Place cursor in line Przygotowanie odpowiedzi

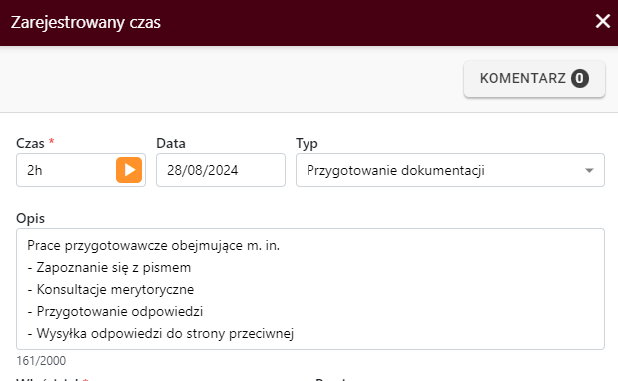click(x=115, y=312)
